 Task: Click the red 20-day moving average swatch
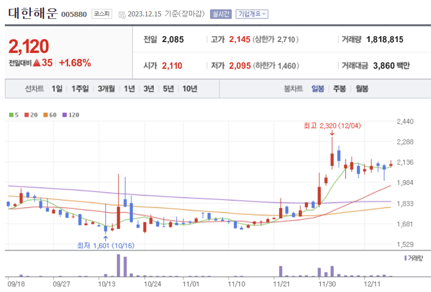(x=27, y=115)
